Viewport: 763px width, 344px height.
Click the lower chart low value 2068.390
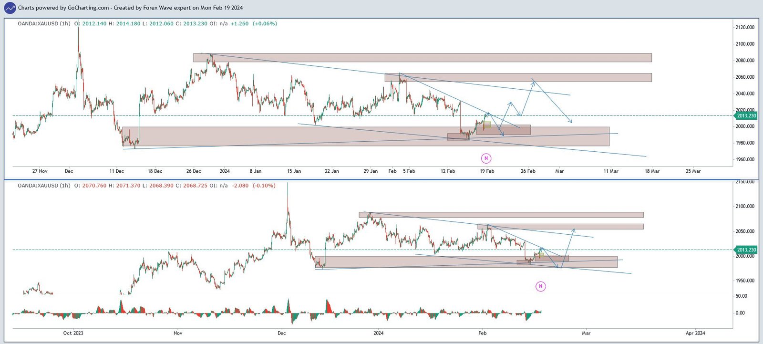point(161,186)
